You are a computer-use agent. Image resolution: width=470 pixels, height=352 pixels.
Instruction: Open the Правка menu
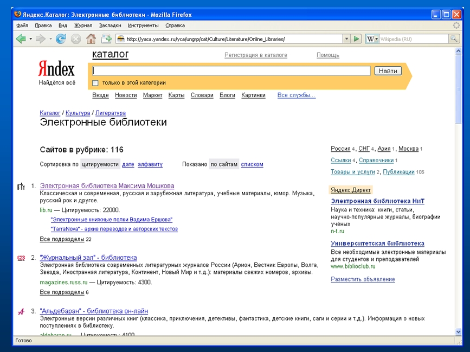[43, 25]
